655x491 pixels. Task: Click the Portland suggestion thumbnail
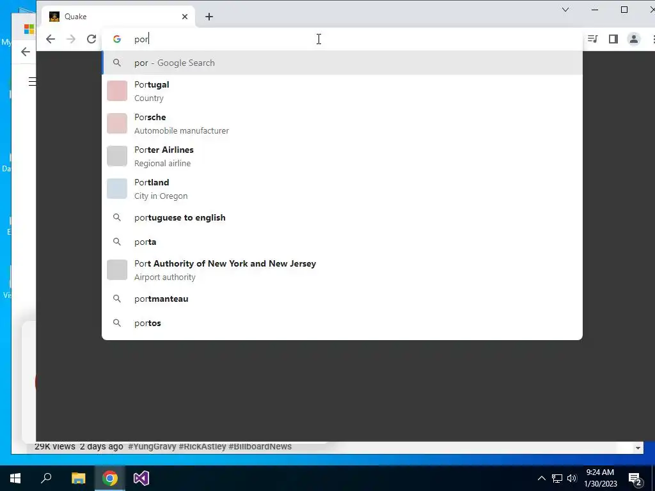(117, 189)
